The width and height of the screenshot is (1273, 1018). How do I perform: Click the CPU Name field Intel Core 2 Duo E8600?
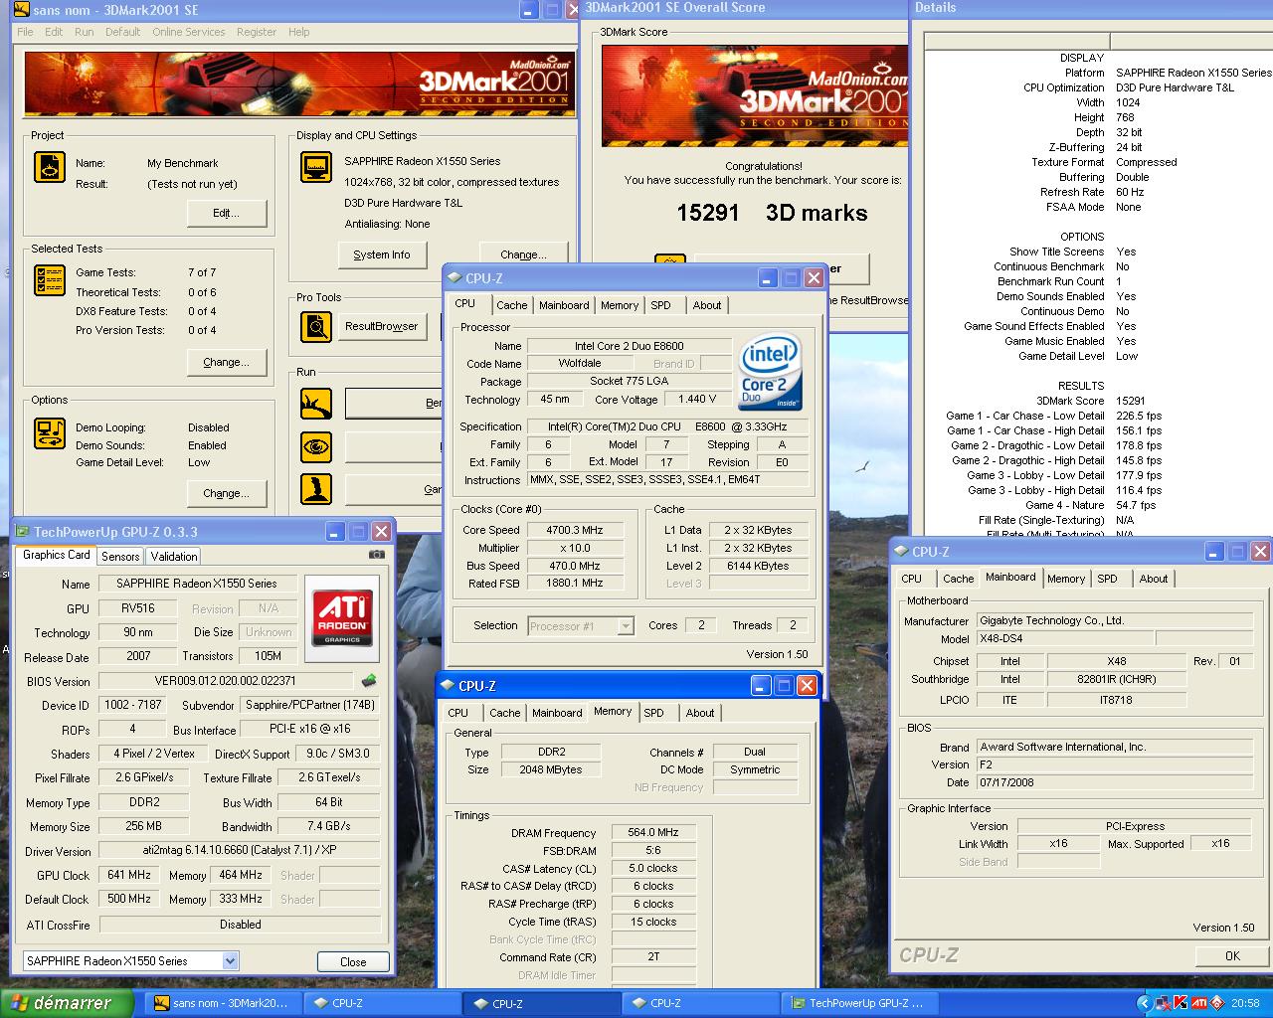tap(630, 346)
